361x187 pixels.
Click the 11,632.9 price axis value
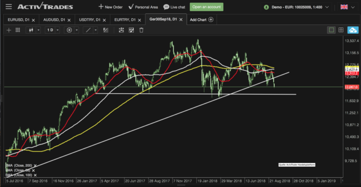click(352, 101)
